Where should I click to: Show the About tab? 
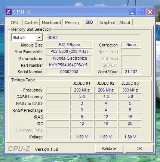[x=125, y=22]
